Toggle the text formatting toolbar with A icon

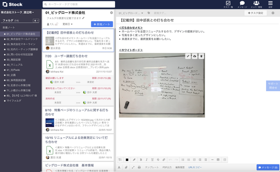[119, 167]
